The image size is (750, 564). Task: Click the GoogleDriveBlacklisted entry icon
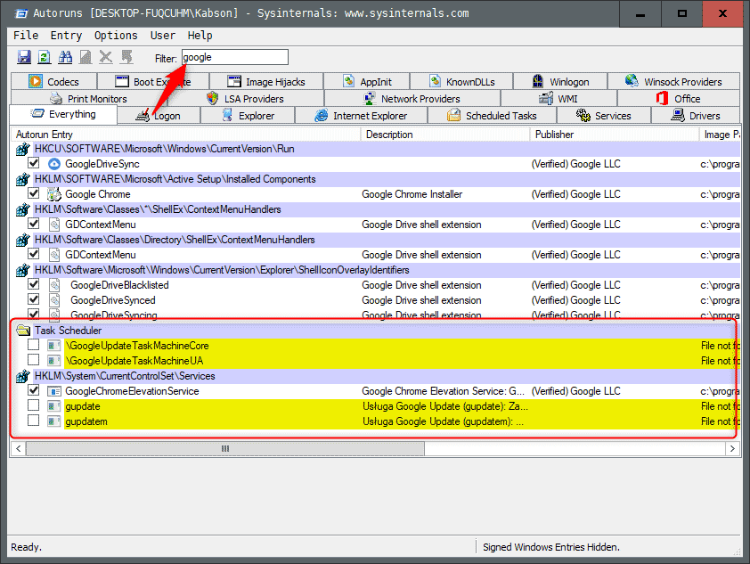pos(54,285)
